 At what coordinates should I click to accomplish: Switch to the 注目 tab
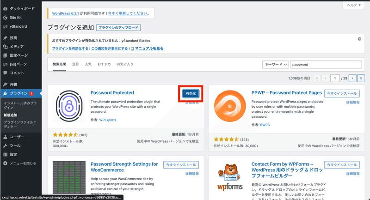(x=75, y=64)
